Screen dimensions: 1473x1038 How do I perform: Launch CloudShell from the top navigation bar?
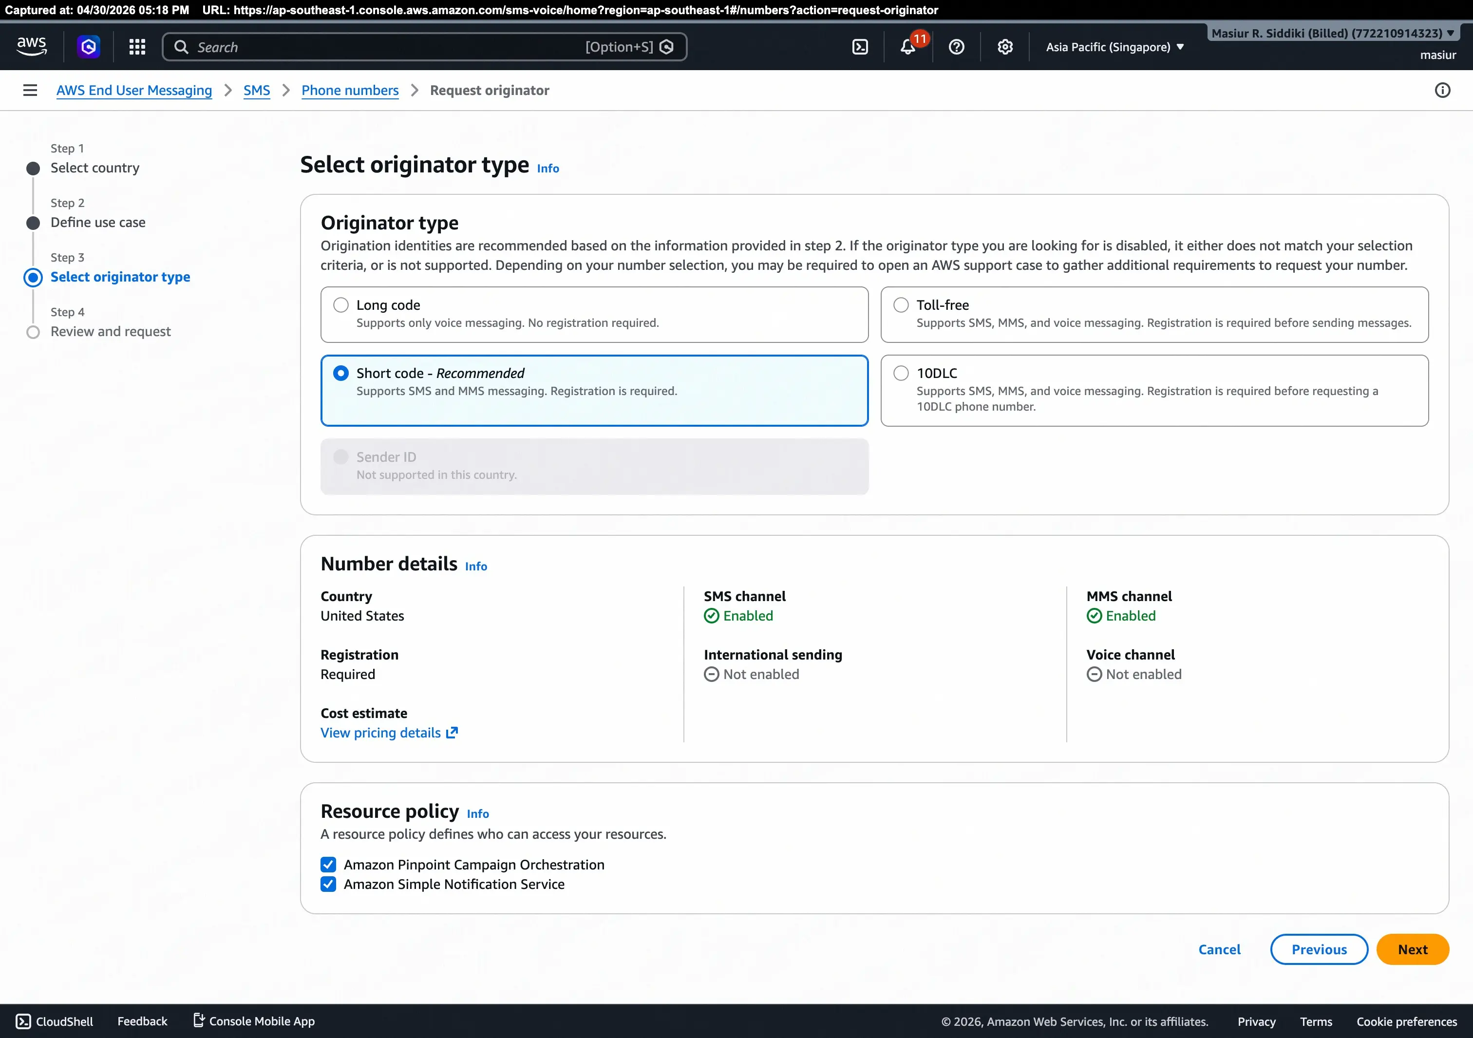click(x=860, y=47)
